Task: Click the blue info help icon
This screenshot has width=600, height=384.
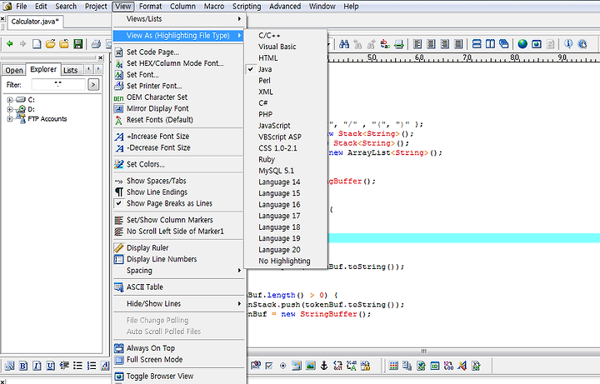Action: [568, 44]
